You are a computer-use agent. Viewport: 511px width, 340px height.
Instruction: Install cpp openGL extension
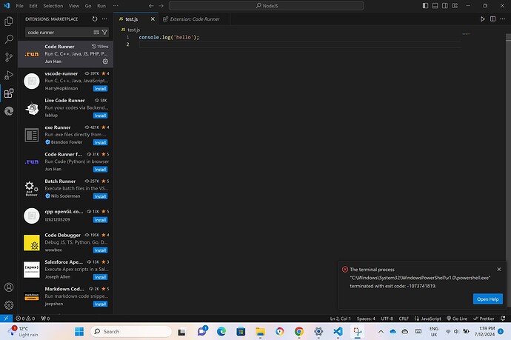click(101, 220)
